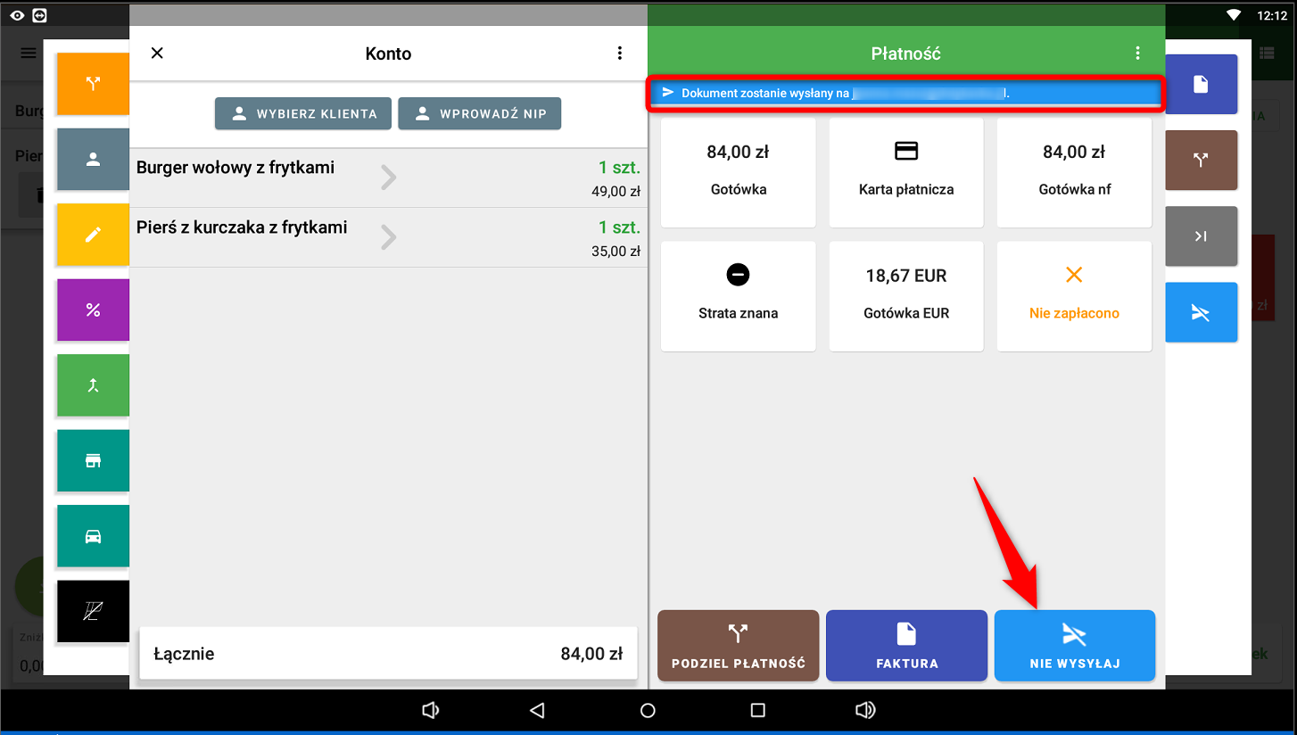Image resolution: width=1297 pixels, height=735 pixels.
Task: Tap the FAKTURA invoice button
Action: click(x=906, y=646)
